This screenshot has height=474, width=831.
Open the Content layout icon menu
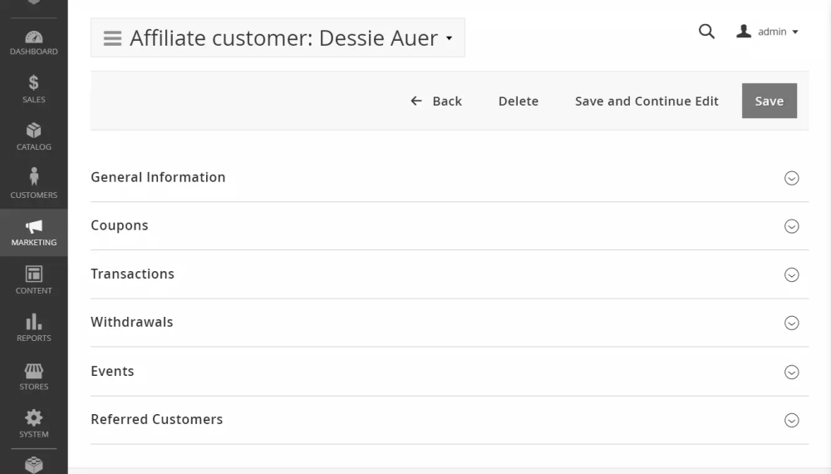33,274
